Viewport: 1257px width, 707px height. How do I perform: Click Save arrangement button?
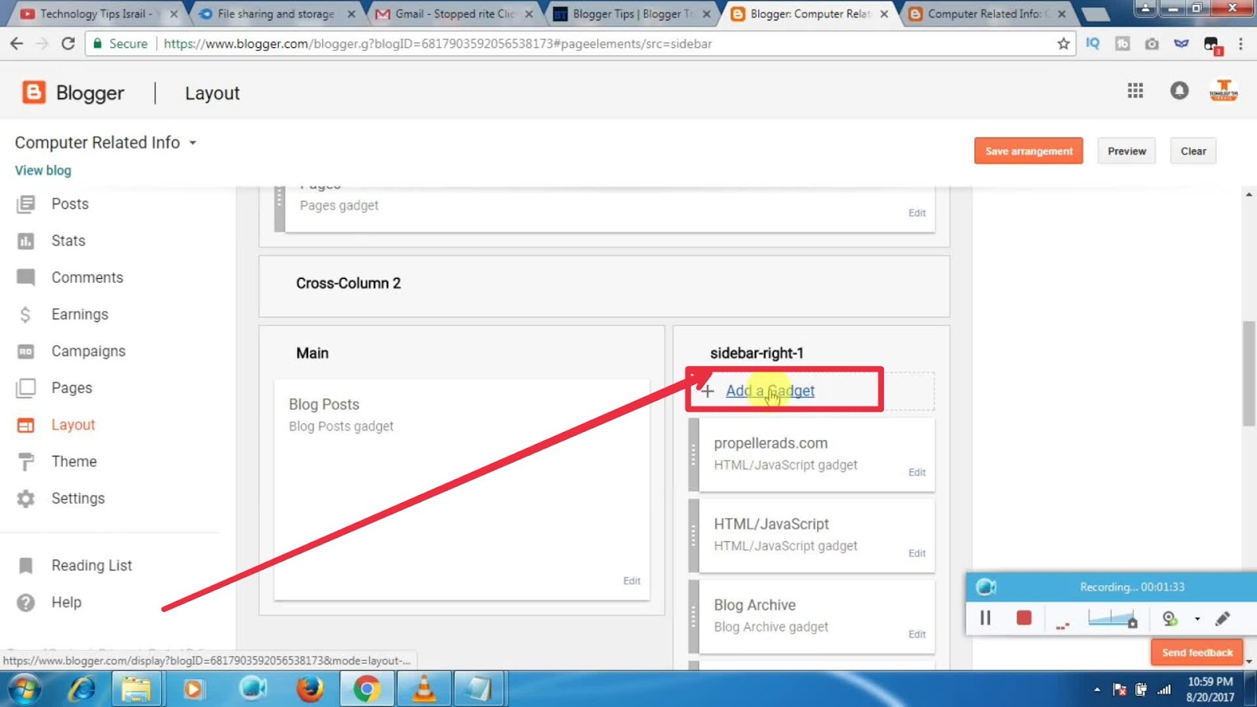click(x=1028, y=151)
